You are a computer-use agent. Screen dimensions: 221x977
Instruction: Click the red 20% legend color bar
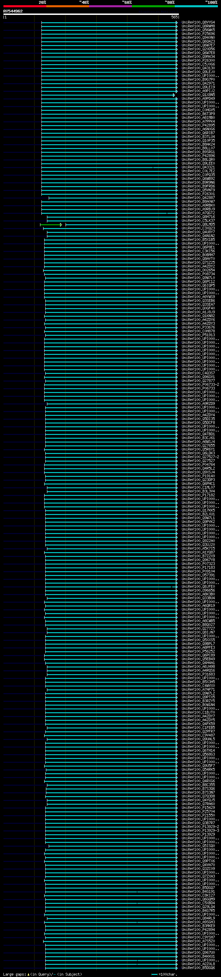[x=25, y=6]
